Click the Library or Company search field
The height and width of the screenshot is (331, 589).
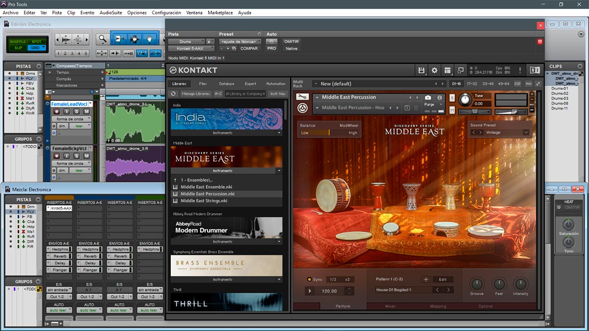tap(245, 94)
